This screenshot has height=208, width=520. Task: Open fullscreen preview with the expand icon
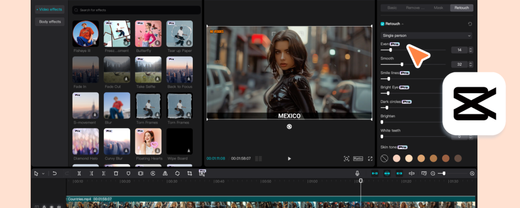pos(370,158)
